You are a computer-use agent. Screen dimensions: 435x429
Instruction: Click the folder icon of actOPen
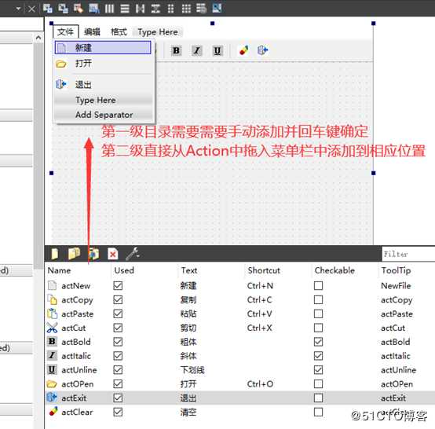(x=52, y=384)
